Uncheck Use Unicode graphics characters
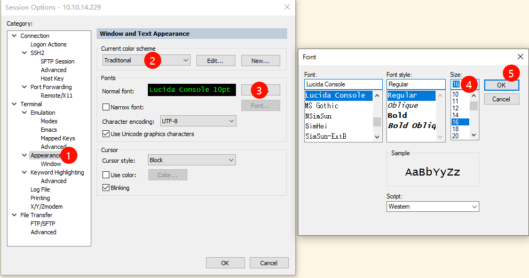Image resolution: width=529 pixels, height=278 pixels. point(106,134)
